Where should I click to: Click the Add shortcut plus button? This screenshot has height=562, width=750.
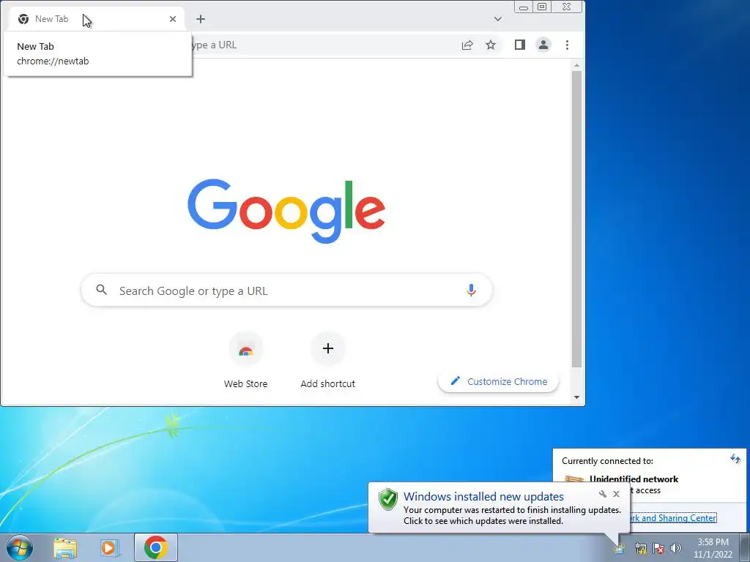coord(328,348)
